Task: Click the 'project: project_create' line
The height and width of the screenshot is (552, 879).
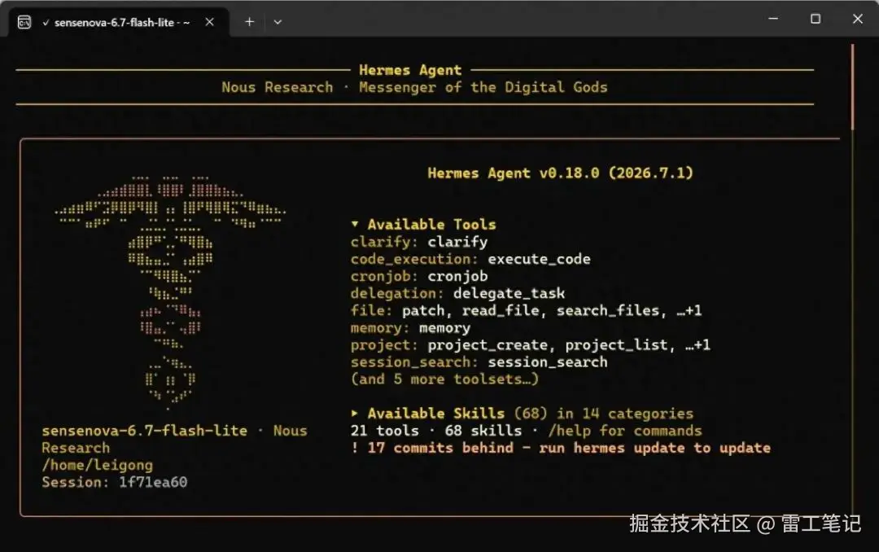Action: [x=531, y=345]
